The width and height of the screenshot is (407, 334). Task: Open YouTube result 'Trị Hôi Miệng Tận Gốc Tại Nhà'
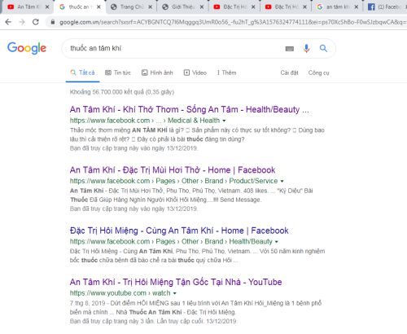pos(176,282)
